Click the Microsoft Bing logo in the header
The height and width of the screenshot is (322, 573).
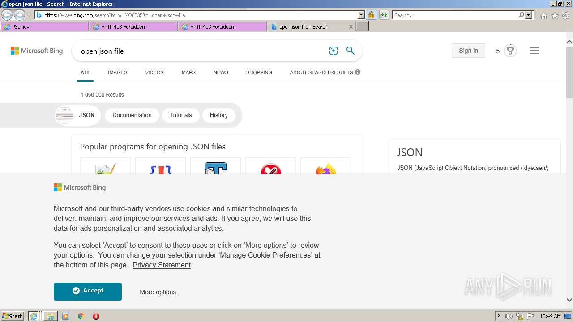point(37,51)
